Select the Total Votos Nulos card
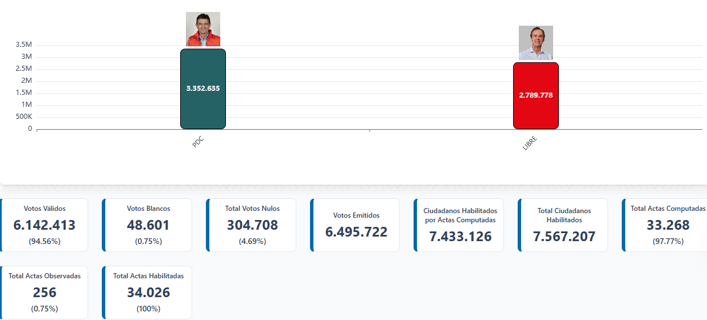Screen dimensions: 707x320 click(252, 225)
